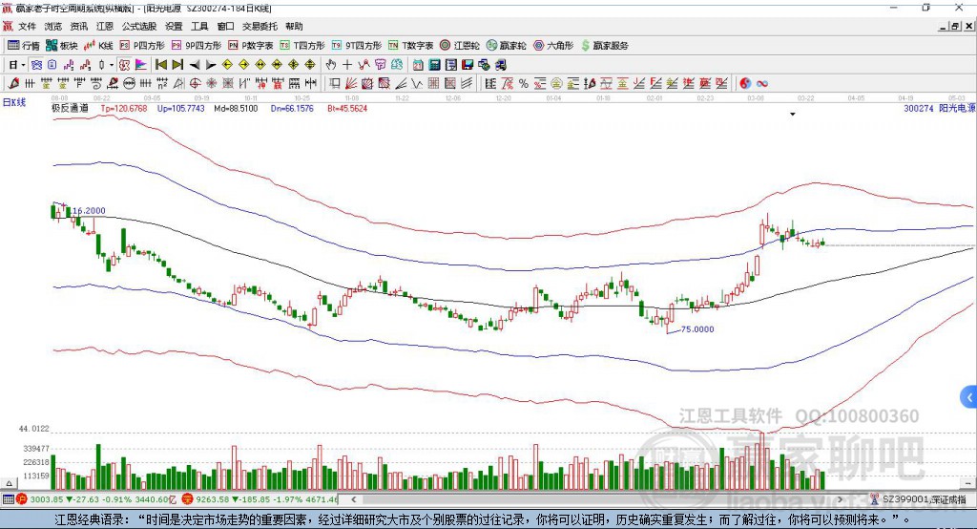Click the Tp=120.6768 value
977x529 pixels.
point(124,108)
